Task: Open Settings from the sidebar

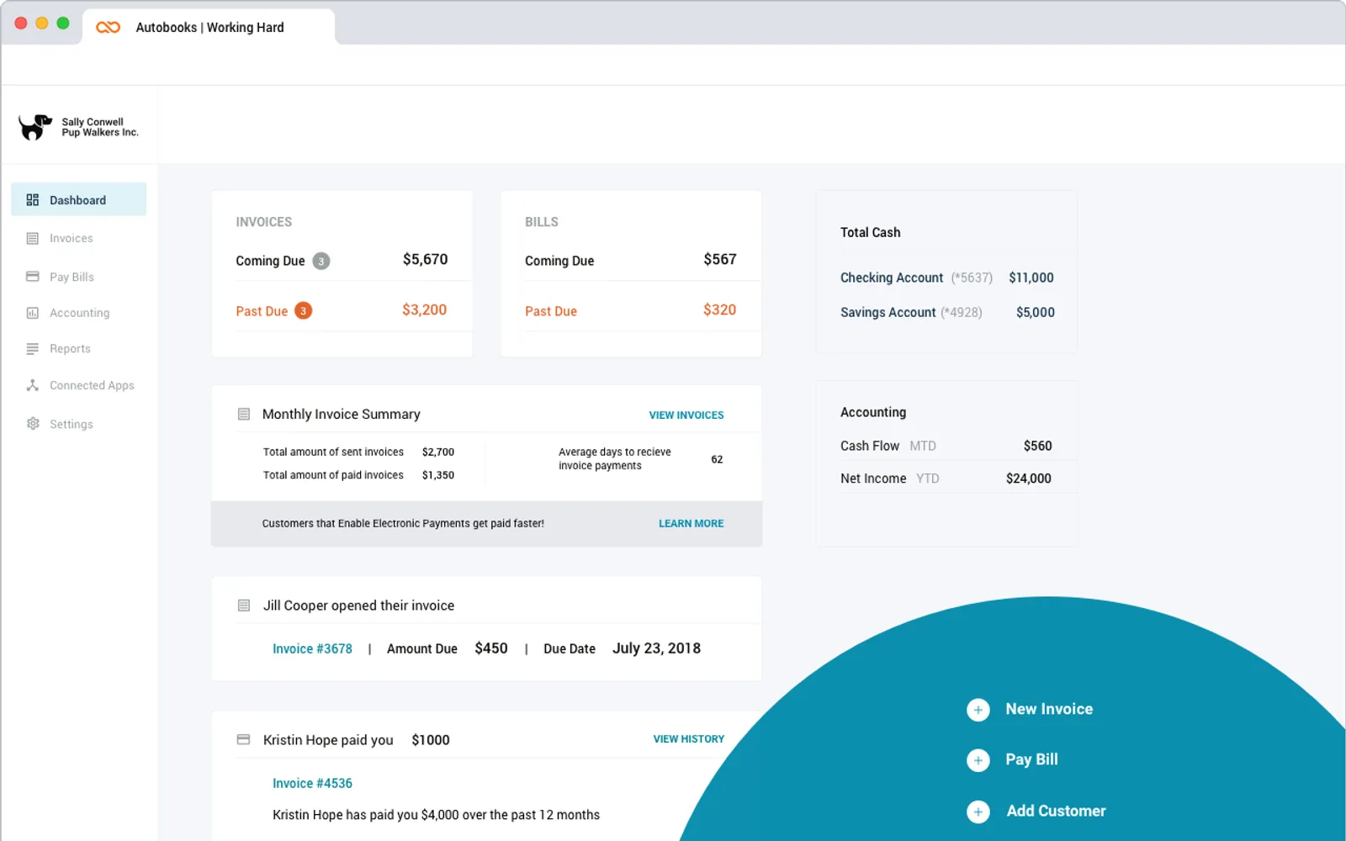Action: click(x=71, y=424)
